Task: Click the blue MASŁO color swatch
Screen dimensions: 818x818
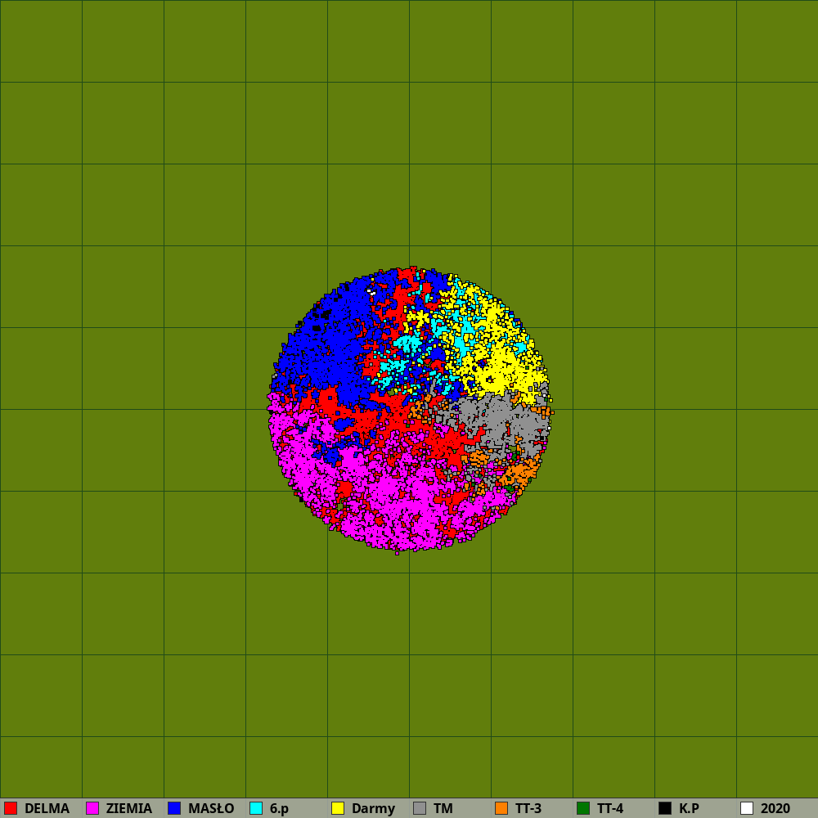Action: click(x=174, y=808)
